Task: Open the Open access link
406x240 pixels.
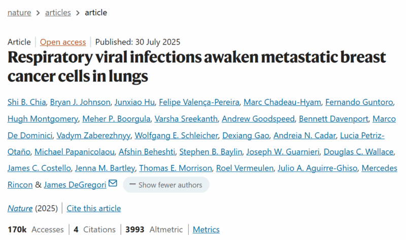Action: pos(63,42)
